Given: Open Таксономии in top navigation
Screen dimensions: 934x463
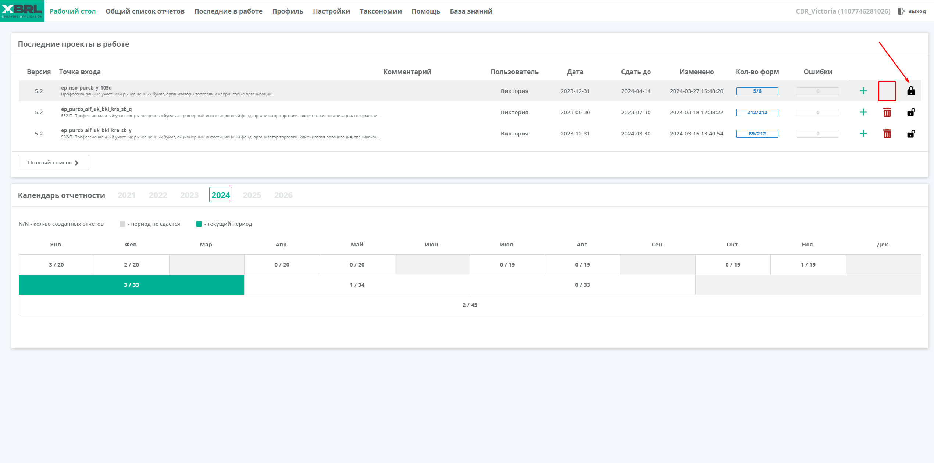Looking at the screenshot, I should [381, 11].
